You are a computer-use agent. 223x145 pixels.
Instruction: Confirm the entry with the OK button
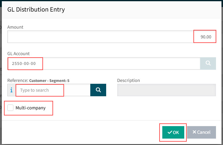173,132
